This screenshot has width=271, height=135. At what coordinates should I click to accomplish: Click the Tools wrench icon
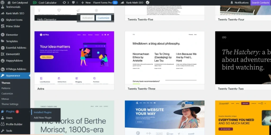coord(2,131)
